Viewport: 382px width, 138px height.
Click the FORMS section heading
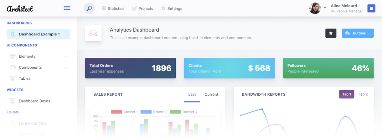coord(13,112)
